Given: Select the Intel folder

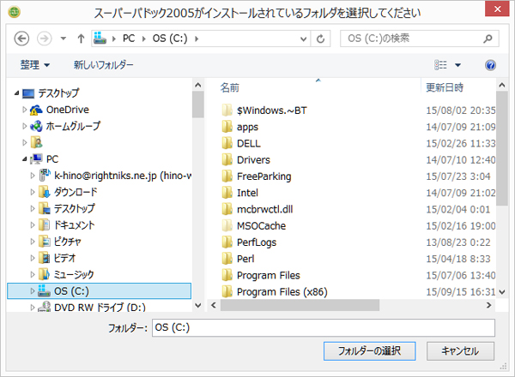Looking at the screenshot, I should 248,193.
